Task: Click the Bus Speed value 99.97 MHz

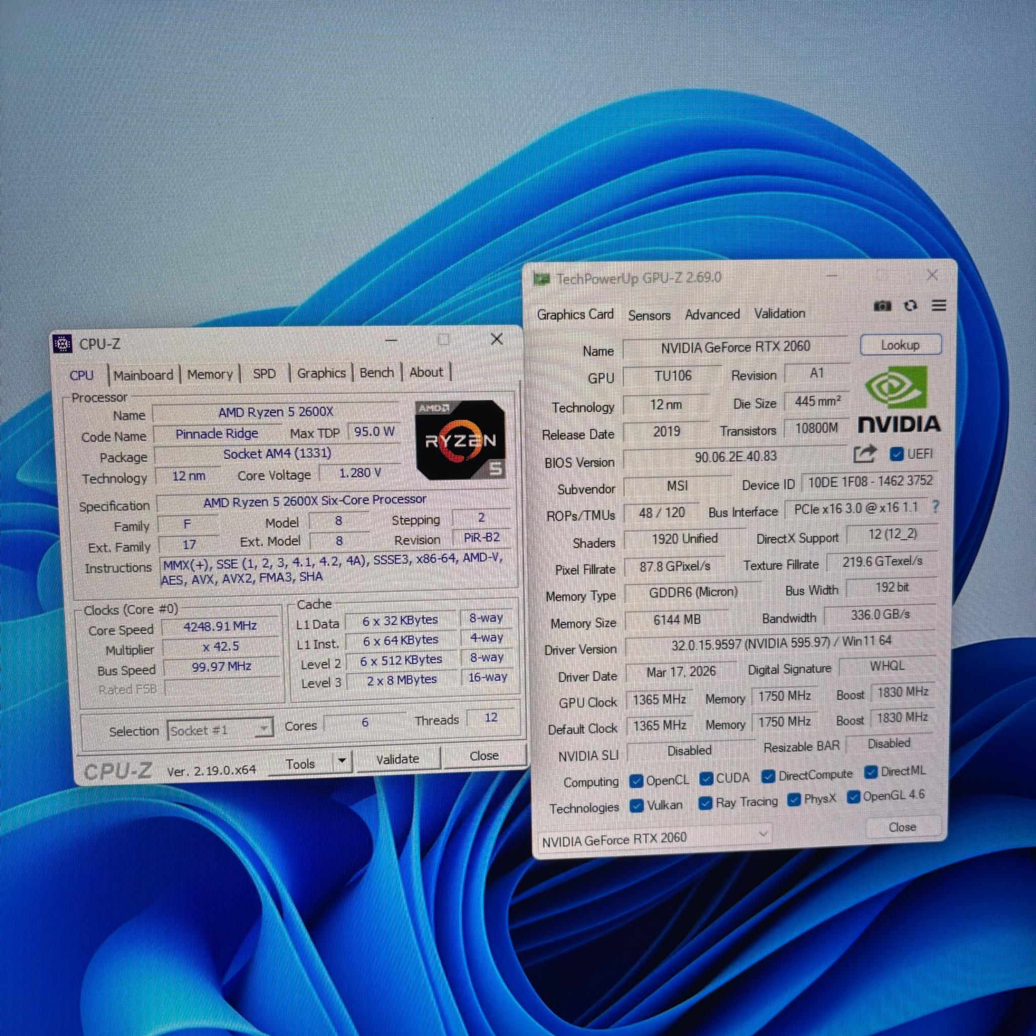Action: (x=222, y=667)
